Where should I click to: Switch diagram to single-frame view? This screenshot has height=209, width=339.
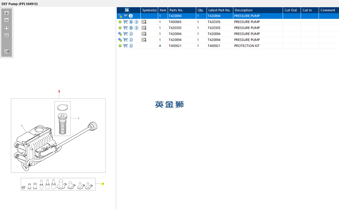(x=7, y=36)
